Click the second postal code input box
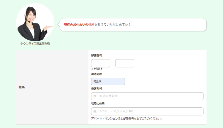Screen dimensions: 223x128 tap(125, 63)
